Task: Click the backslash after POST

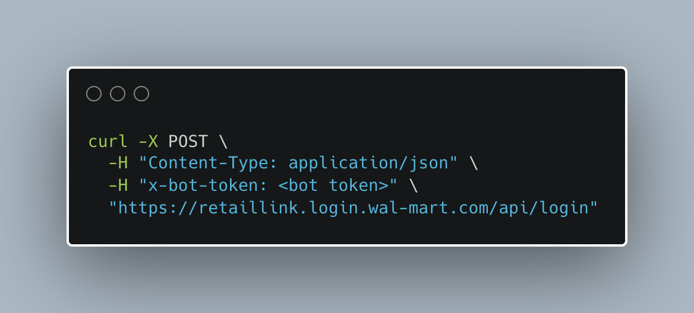Action: [223, 141]
